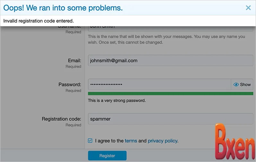The width and height of the screenshot is (256, 162).
Task: Open the terms link
Action: [x=131, y=141]
